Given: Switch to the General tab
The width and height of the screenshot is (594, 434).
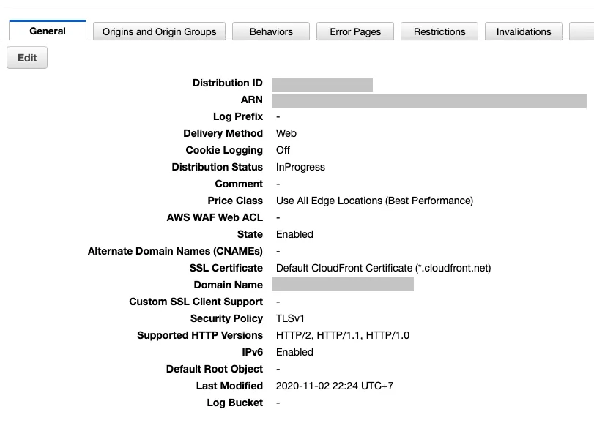Looking at the screenshot, I should coord(48,31).
